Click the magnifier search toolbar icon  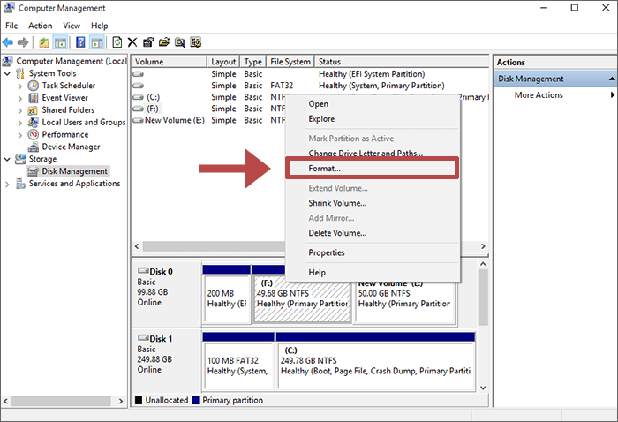(180, 42)
